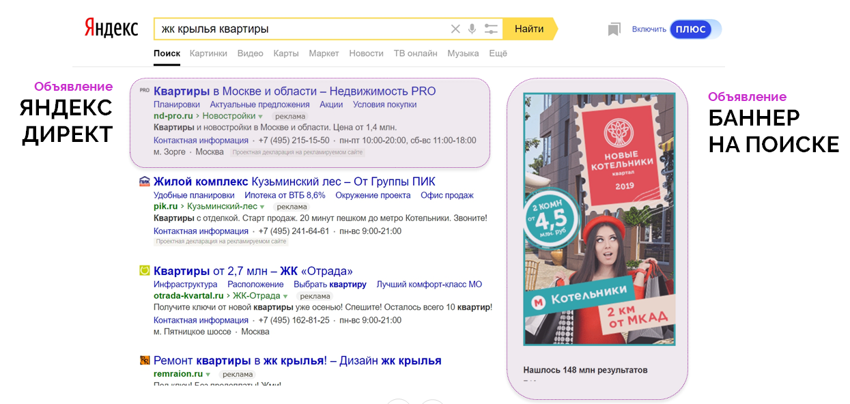This screenshot has height=404, width=850.
Task: Open Жилой комплекс Кузьминский лес result
Action: [x=294, y=182]
